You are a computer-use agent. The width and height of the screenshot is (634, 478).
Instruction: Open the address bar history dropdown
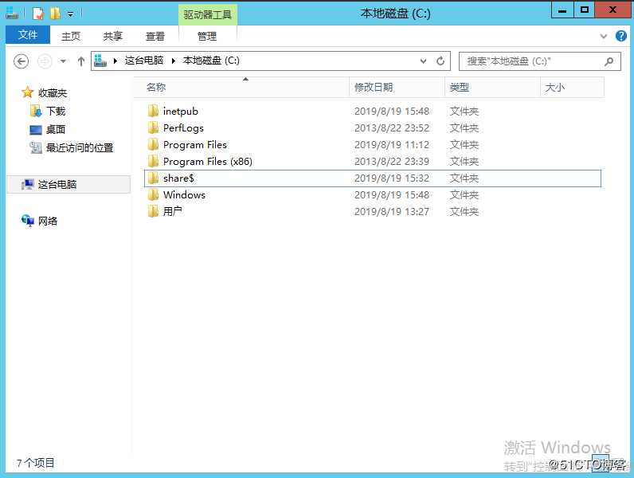point(423,61)
